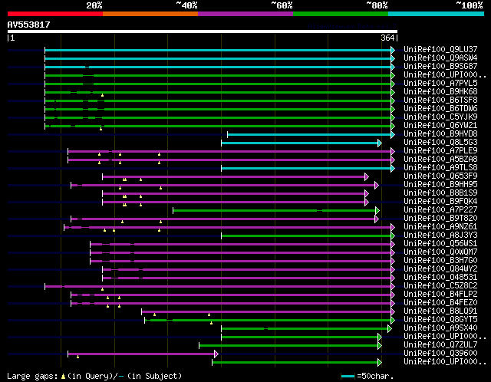Open hit UniRef100_Q9ASW4
Image resolution: width=491 pixels, height=382 pixels.
click(440, 58)
